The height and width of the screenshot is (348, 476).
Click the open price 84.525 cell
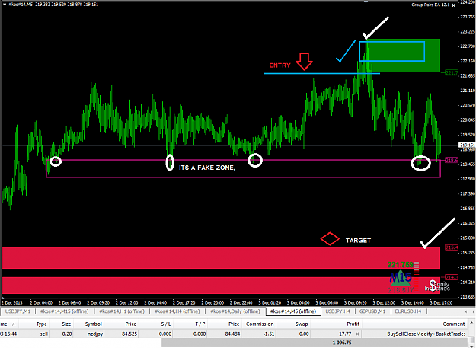129,334
